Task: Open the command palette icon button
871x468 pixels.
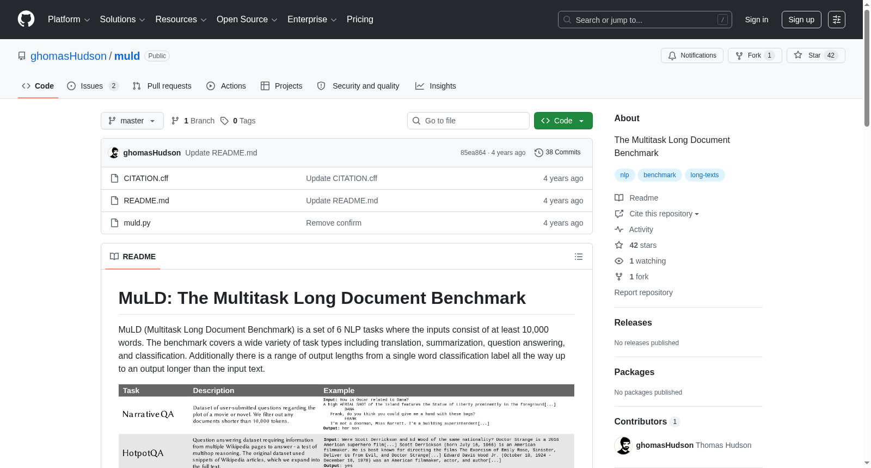Action: coord(836,20)
